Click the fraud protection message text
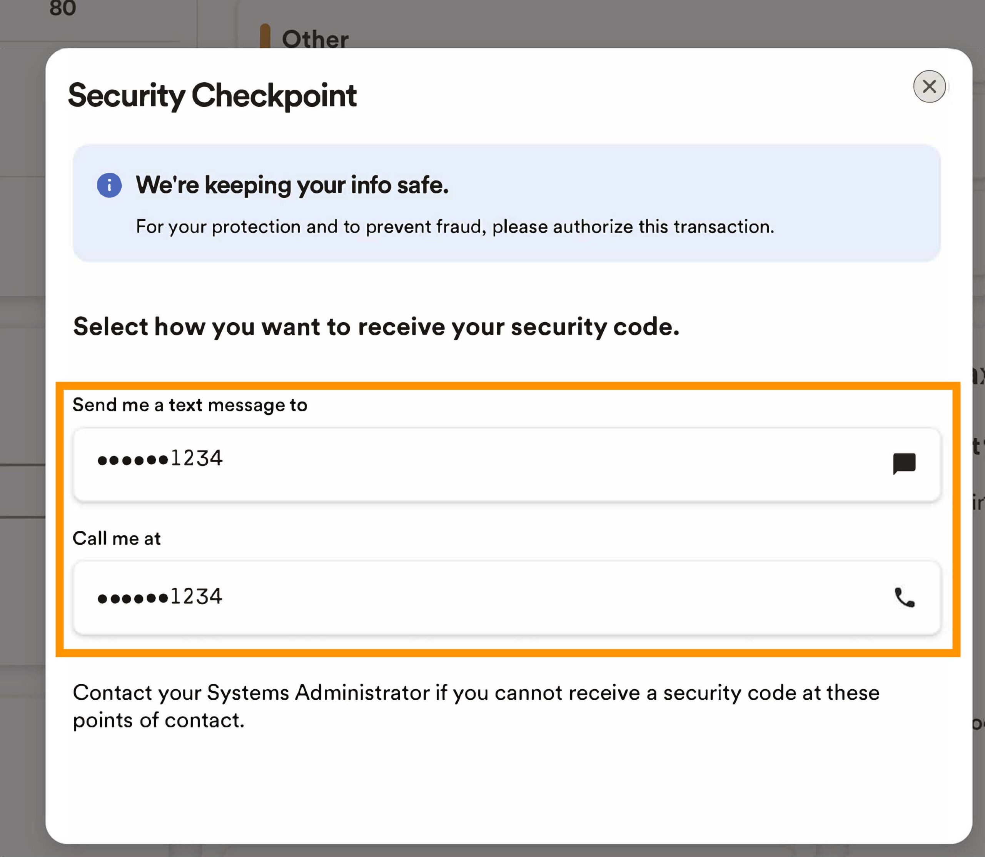The image size is (985, 857). click(454, 227)
